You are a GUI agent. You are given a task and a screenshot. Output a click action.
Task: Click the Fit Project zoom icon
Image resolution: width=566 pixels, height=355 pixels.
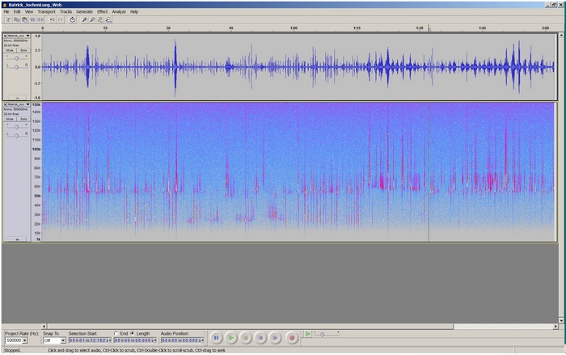(x=108, y=20)
